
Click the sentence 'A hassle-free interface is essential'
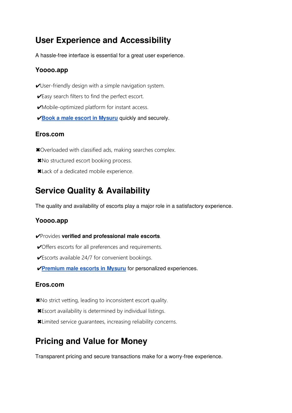[110, 55]
